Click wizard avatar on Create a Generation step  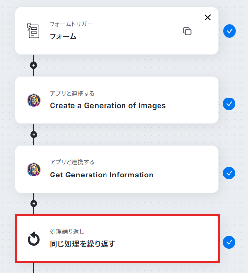34,100
